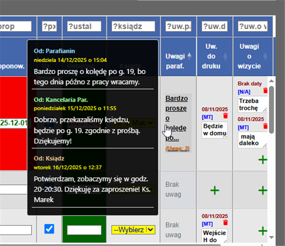The width and height of the screenshot is (285, 246).
Task: Open the "Bardzo proszę o kolędę po..." parish note
Action: (x=177, y=118)
